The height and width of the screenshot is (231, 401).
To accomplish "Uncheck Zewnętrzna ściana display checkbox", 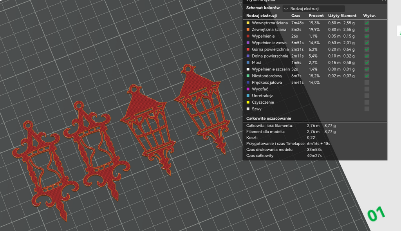I will [x=367, y=29].
